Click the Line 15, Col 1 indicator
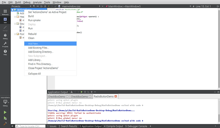 [x=203, y=6]
